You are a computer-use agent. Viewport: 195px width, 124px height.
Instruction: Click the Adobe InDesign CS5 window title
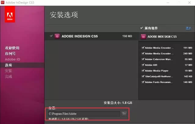pyautogui.click(x=20, y=2)
